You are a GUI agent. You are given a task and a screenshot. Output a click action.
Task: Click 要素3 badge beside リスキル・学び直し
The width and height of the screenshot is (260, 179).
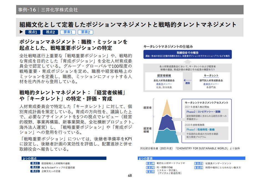click(x=150, y=172)
